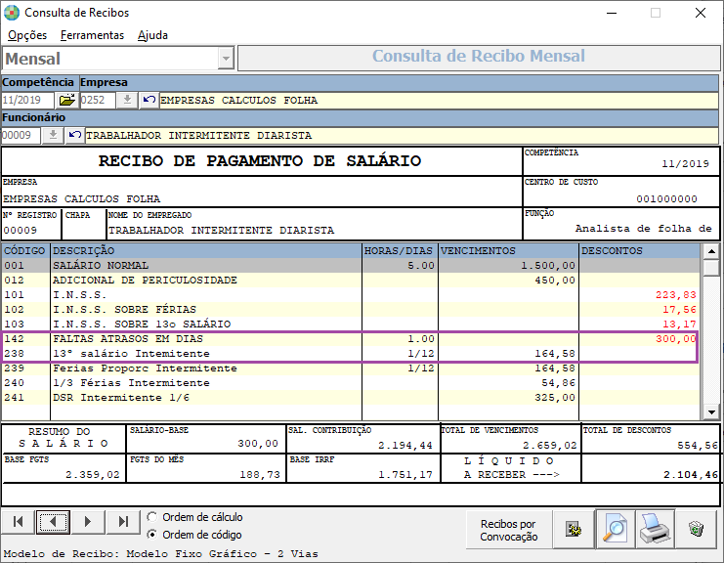Select the 1/3 Férias Intermitente row
Image resolution: width=724 pixels, height=563 pixels.
coord(351,383)
